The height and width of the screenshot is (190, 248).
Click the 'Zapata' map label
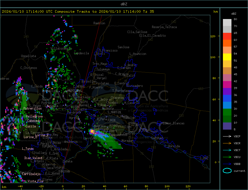(x=68, y=161)
